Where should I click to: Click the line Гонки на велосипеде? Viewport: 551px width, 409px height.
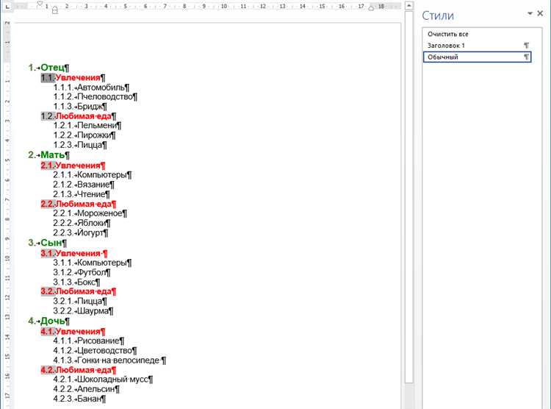click(109, 360)
